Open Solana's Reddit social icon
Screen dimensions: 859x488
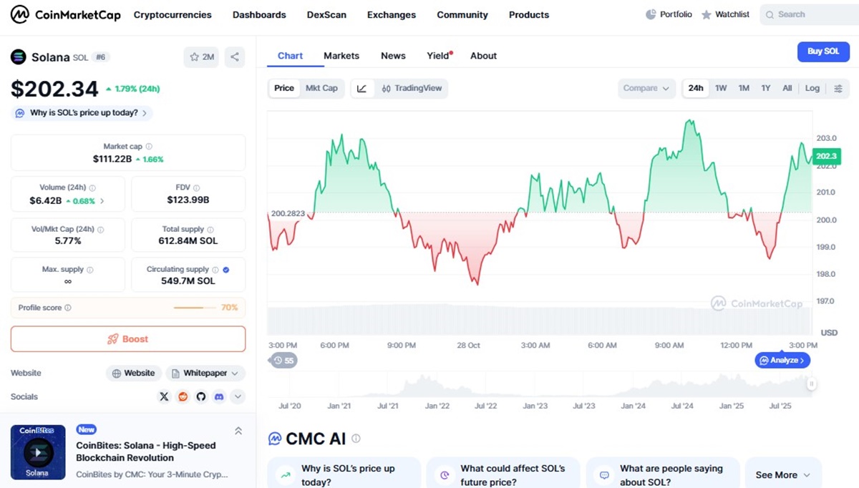pyautogui.click(x=183, y=396)
